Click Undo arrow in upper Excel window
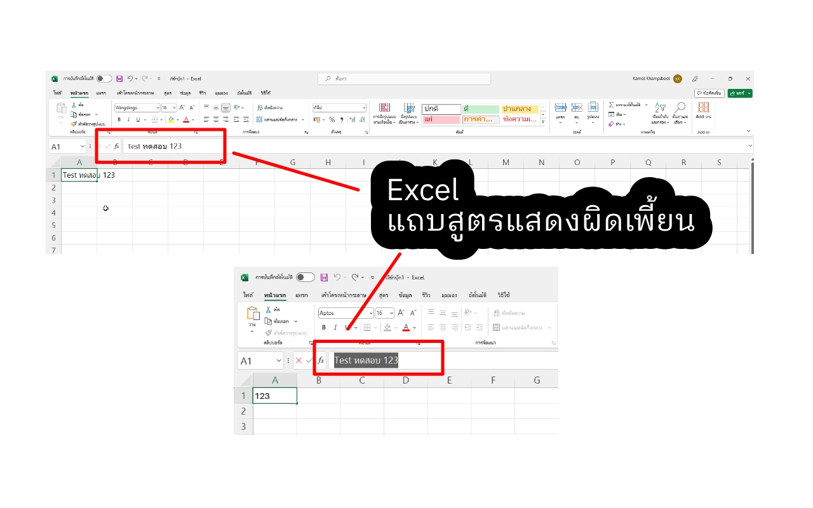 (x=130, y=79)
